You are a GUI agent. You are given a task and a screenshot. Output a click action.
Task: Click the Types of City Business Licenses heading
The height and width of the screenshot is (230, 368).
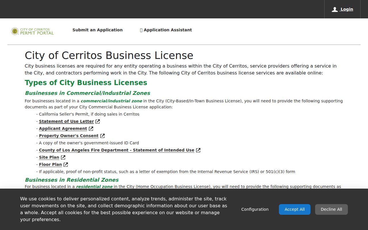point(86,83)
